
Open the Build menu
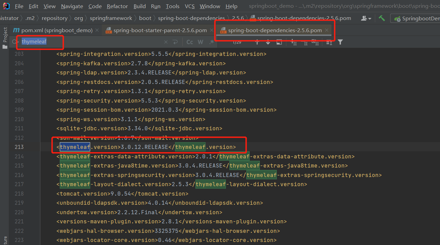tap(140, 6)
